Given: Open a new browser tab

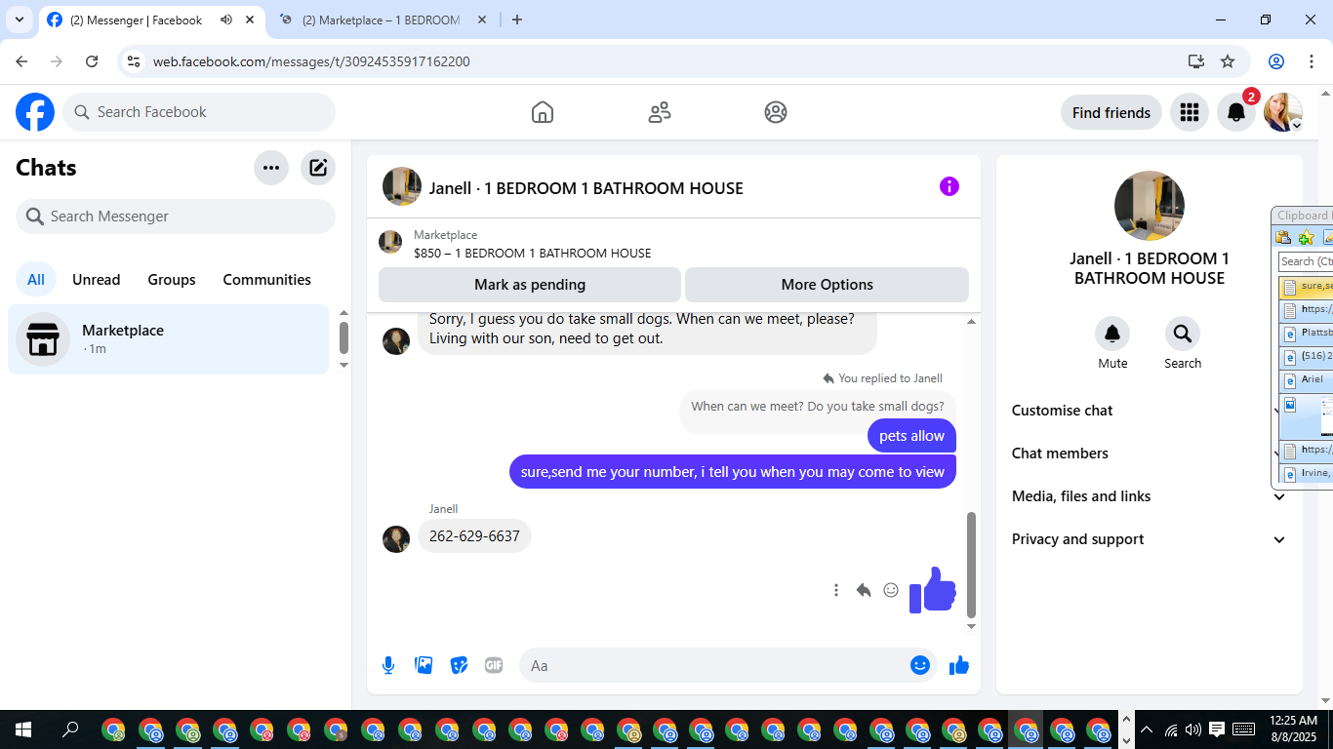Looking at the screenshot, I should click(x=517, y=20).
